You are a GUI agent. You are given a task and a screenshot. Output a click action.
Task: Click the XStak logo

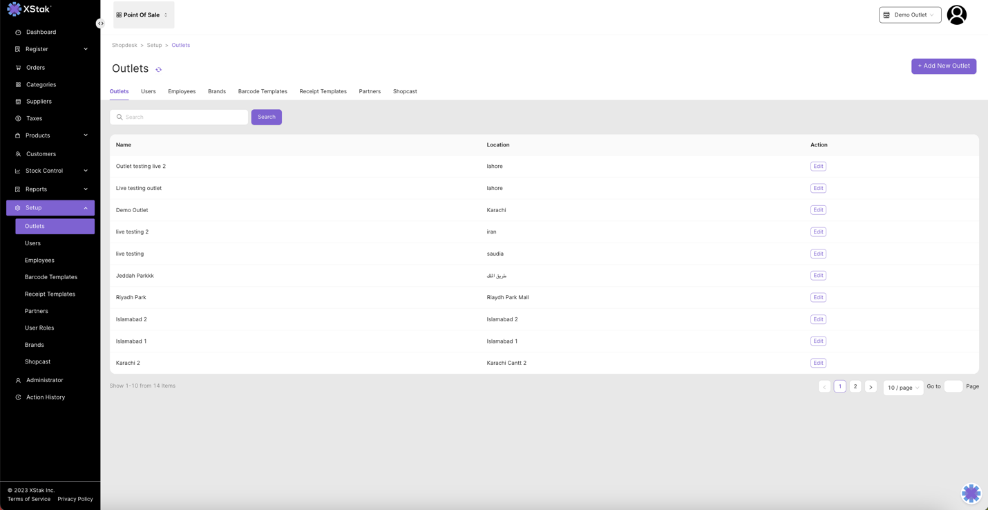[x=29, y=9]
